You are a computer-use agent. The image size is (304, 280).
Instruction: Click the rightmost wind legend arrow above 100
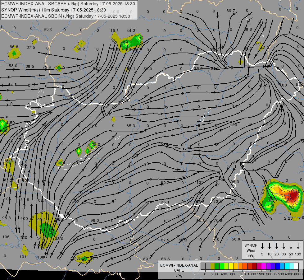tap(298, 246)
